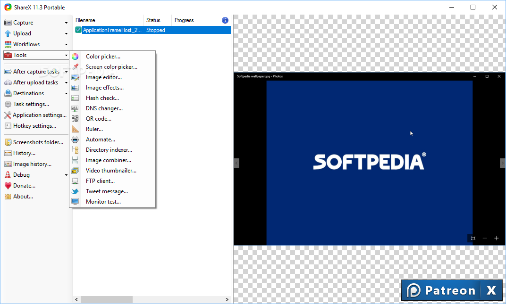Click the horizontal scrollbar thumb in task list

(x=107, y=299)
